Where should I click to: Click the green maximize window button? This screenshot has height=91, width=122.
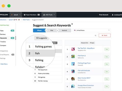[9, 6]
